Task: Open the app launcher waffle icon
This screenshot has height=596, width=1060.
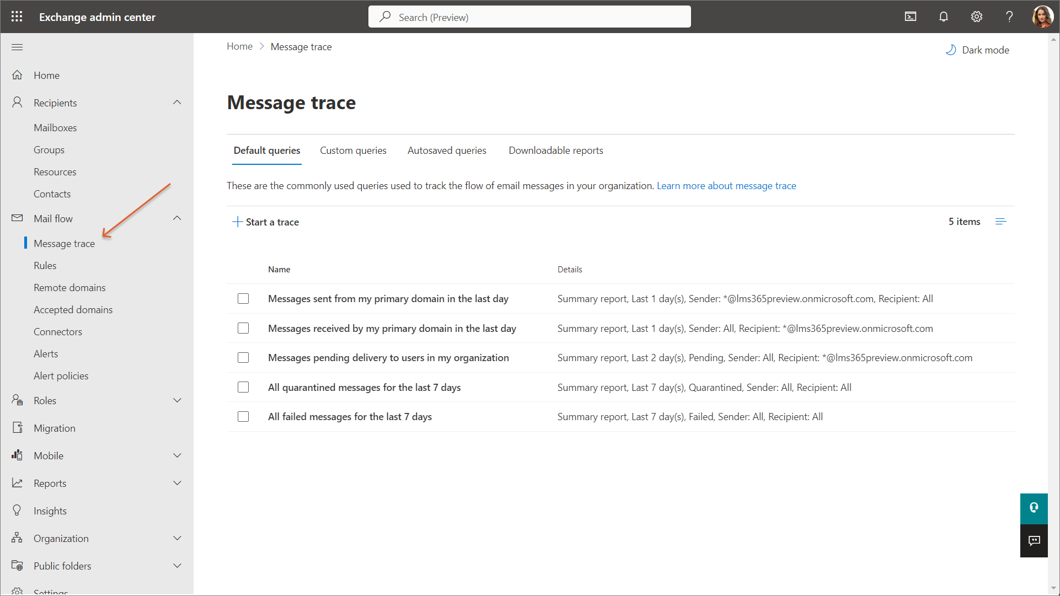Action: (17, 17)
